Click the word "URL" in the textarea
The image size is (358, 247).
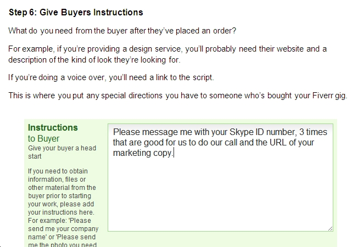point(278,143)
